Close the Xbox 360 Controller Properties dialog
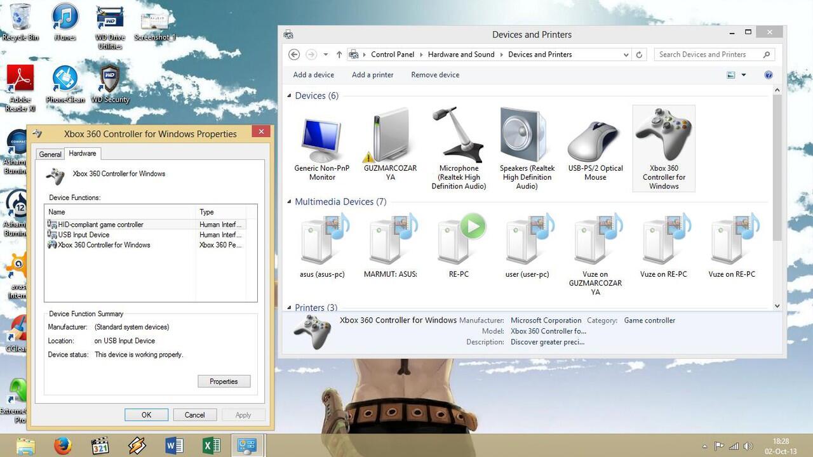This screenshot has width=813, height=457. tap(260, 132)
